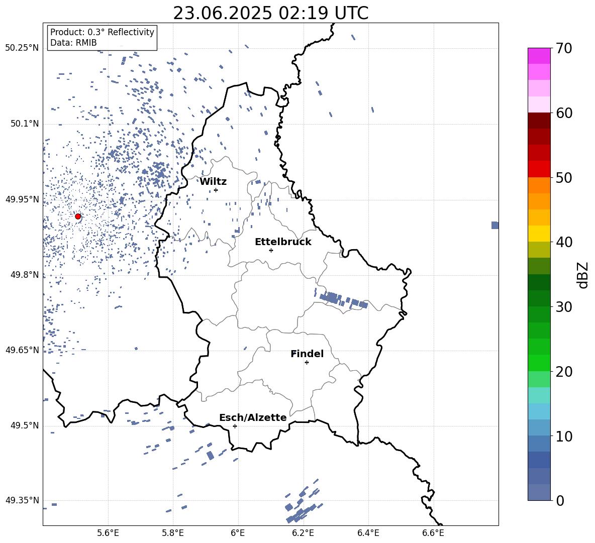The width and height of the screenshot is (595, 543).
Task: Click the echo cluster south of Esch/Alzette near 6.2°E
Action: (303, 501)
